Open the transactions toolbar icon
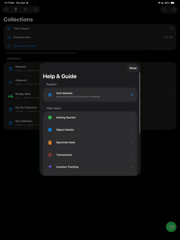Viewport: 180px width, 240px height. 25,10
